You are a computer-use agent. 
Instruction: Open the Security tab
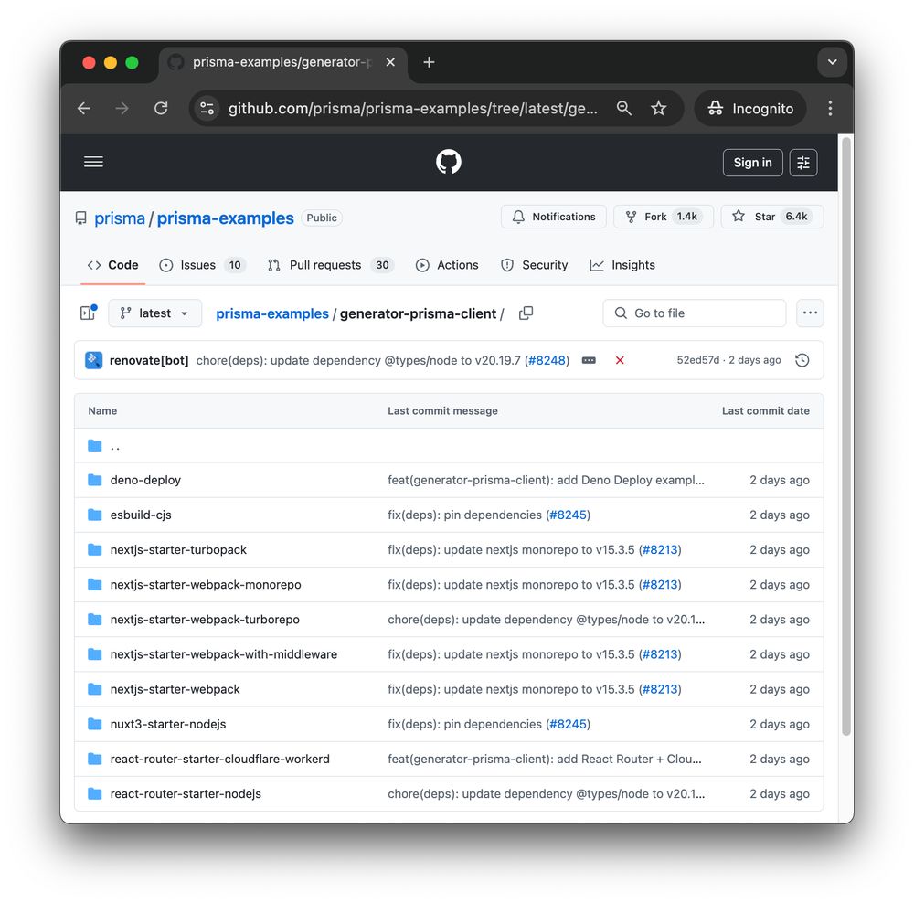click(x=534, y=265)
